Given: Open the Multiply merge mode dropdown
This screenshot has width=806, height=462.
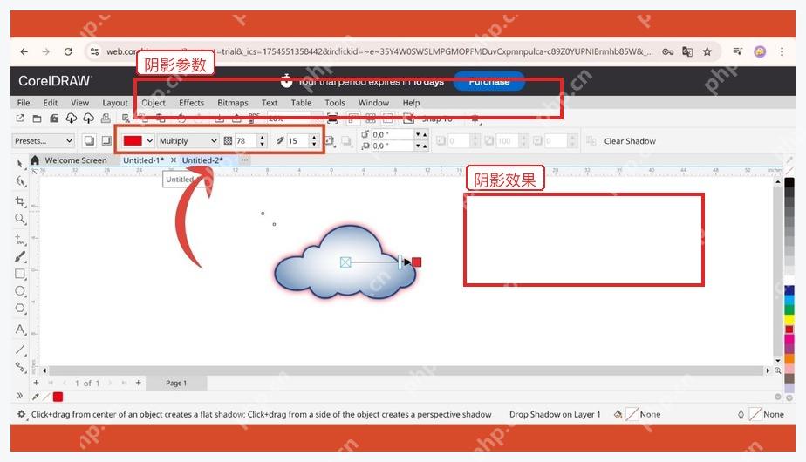Looking at the screenshot, I should 188,141.
